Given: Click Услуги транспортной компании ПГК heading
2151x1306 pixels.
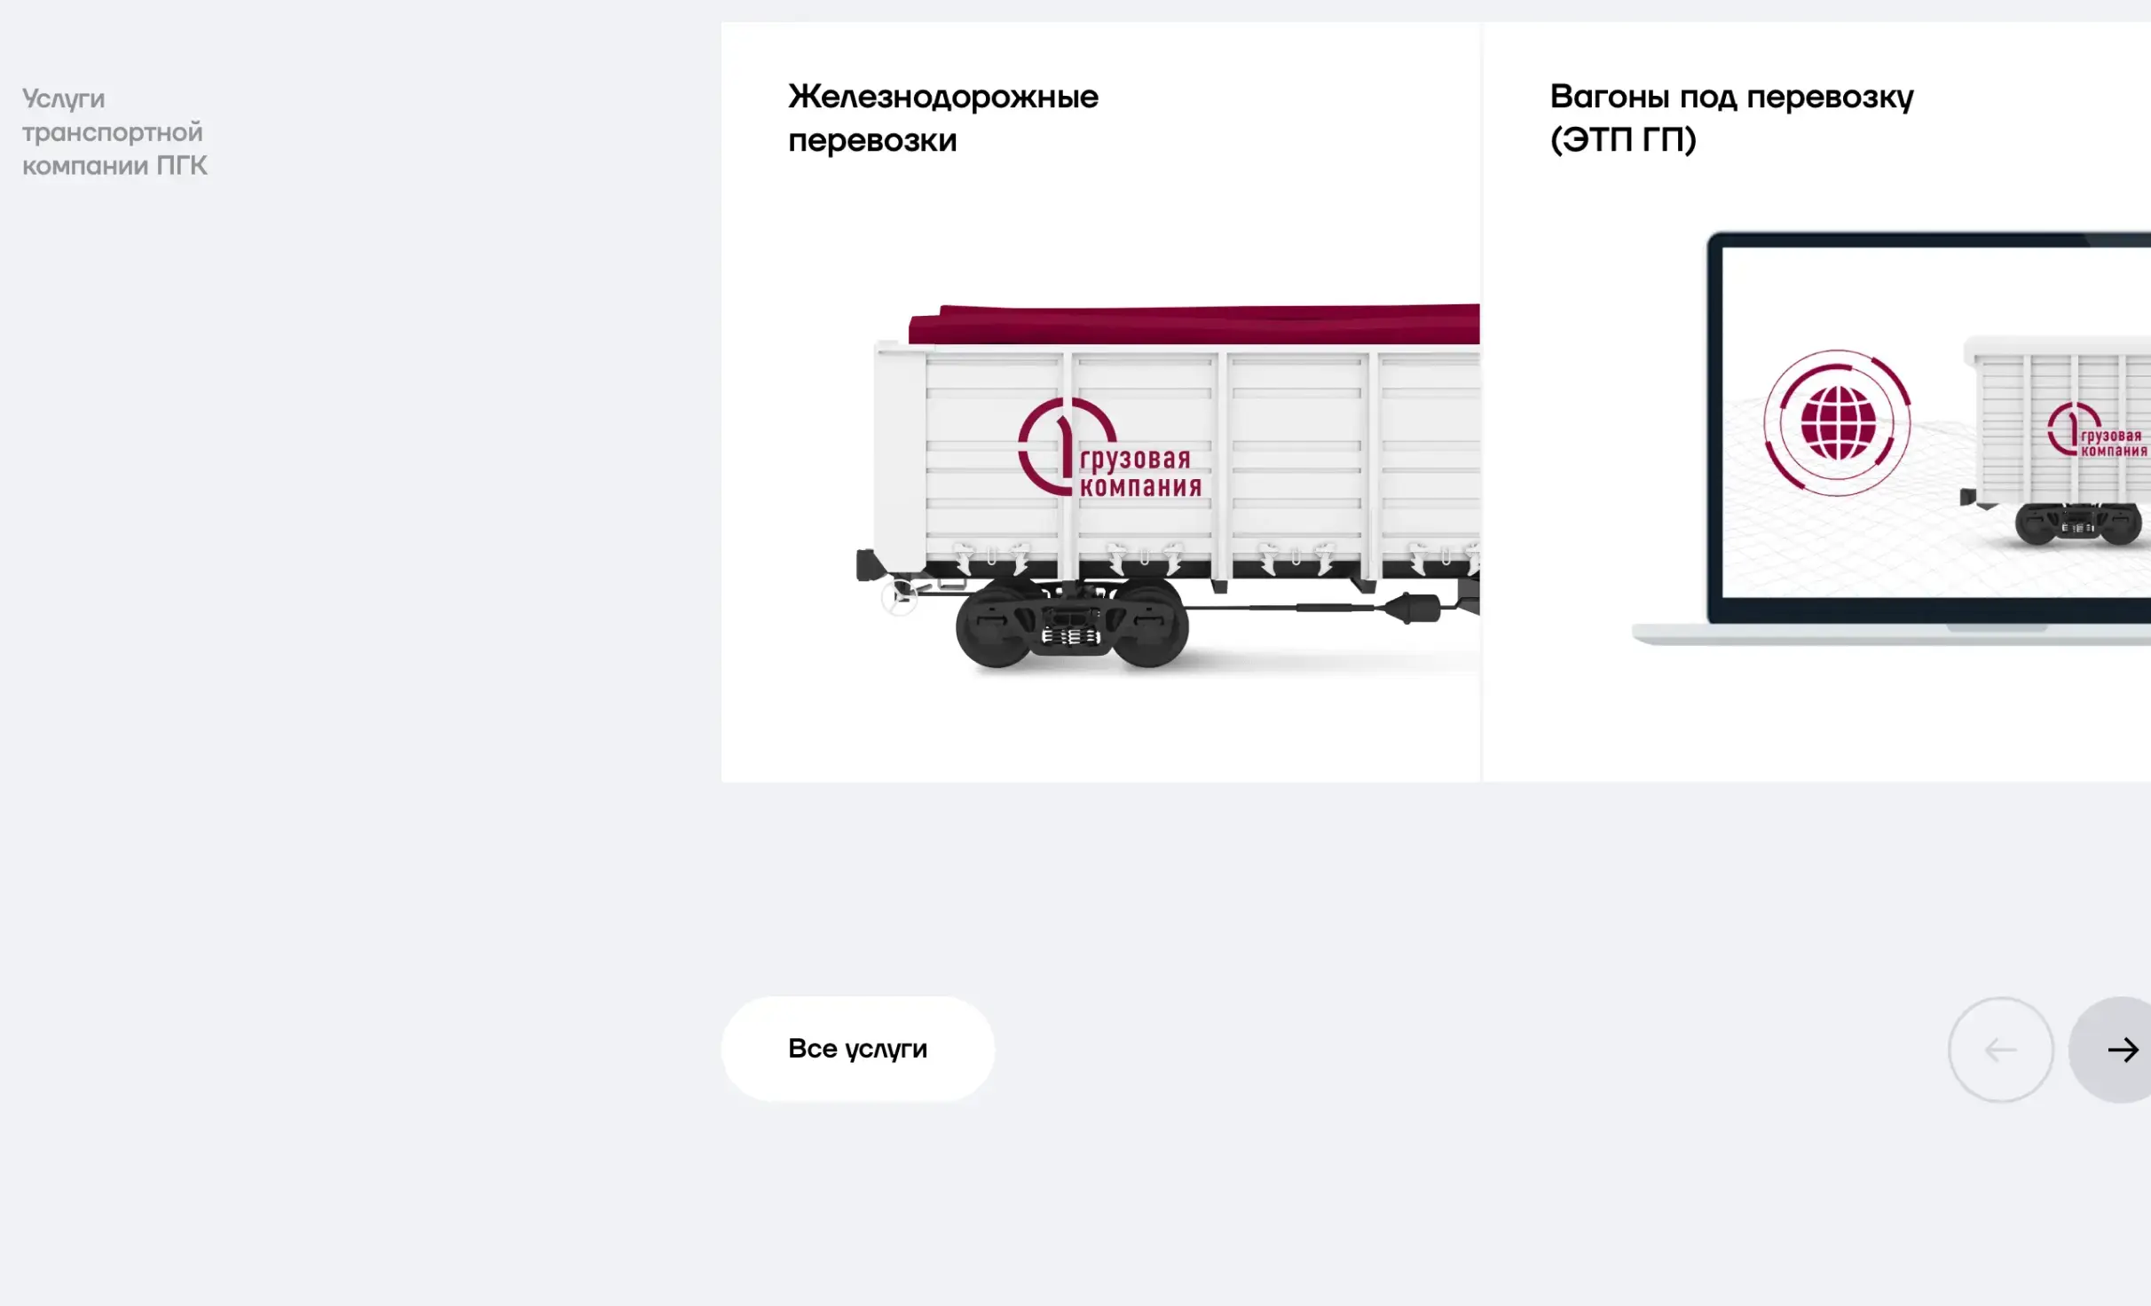Looking at the screenshot, I should [x=114, y=131].
